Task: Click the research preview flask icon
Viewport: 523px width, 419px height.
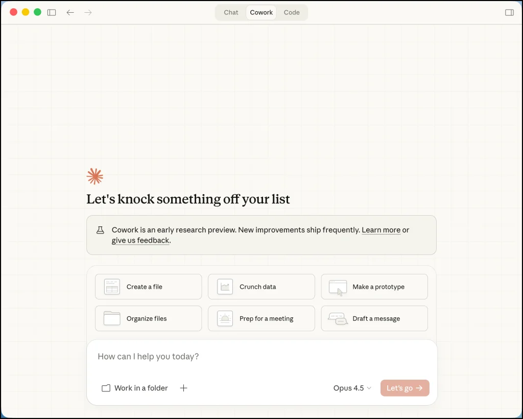Action: tap(101, 230)
